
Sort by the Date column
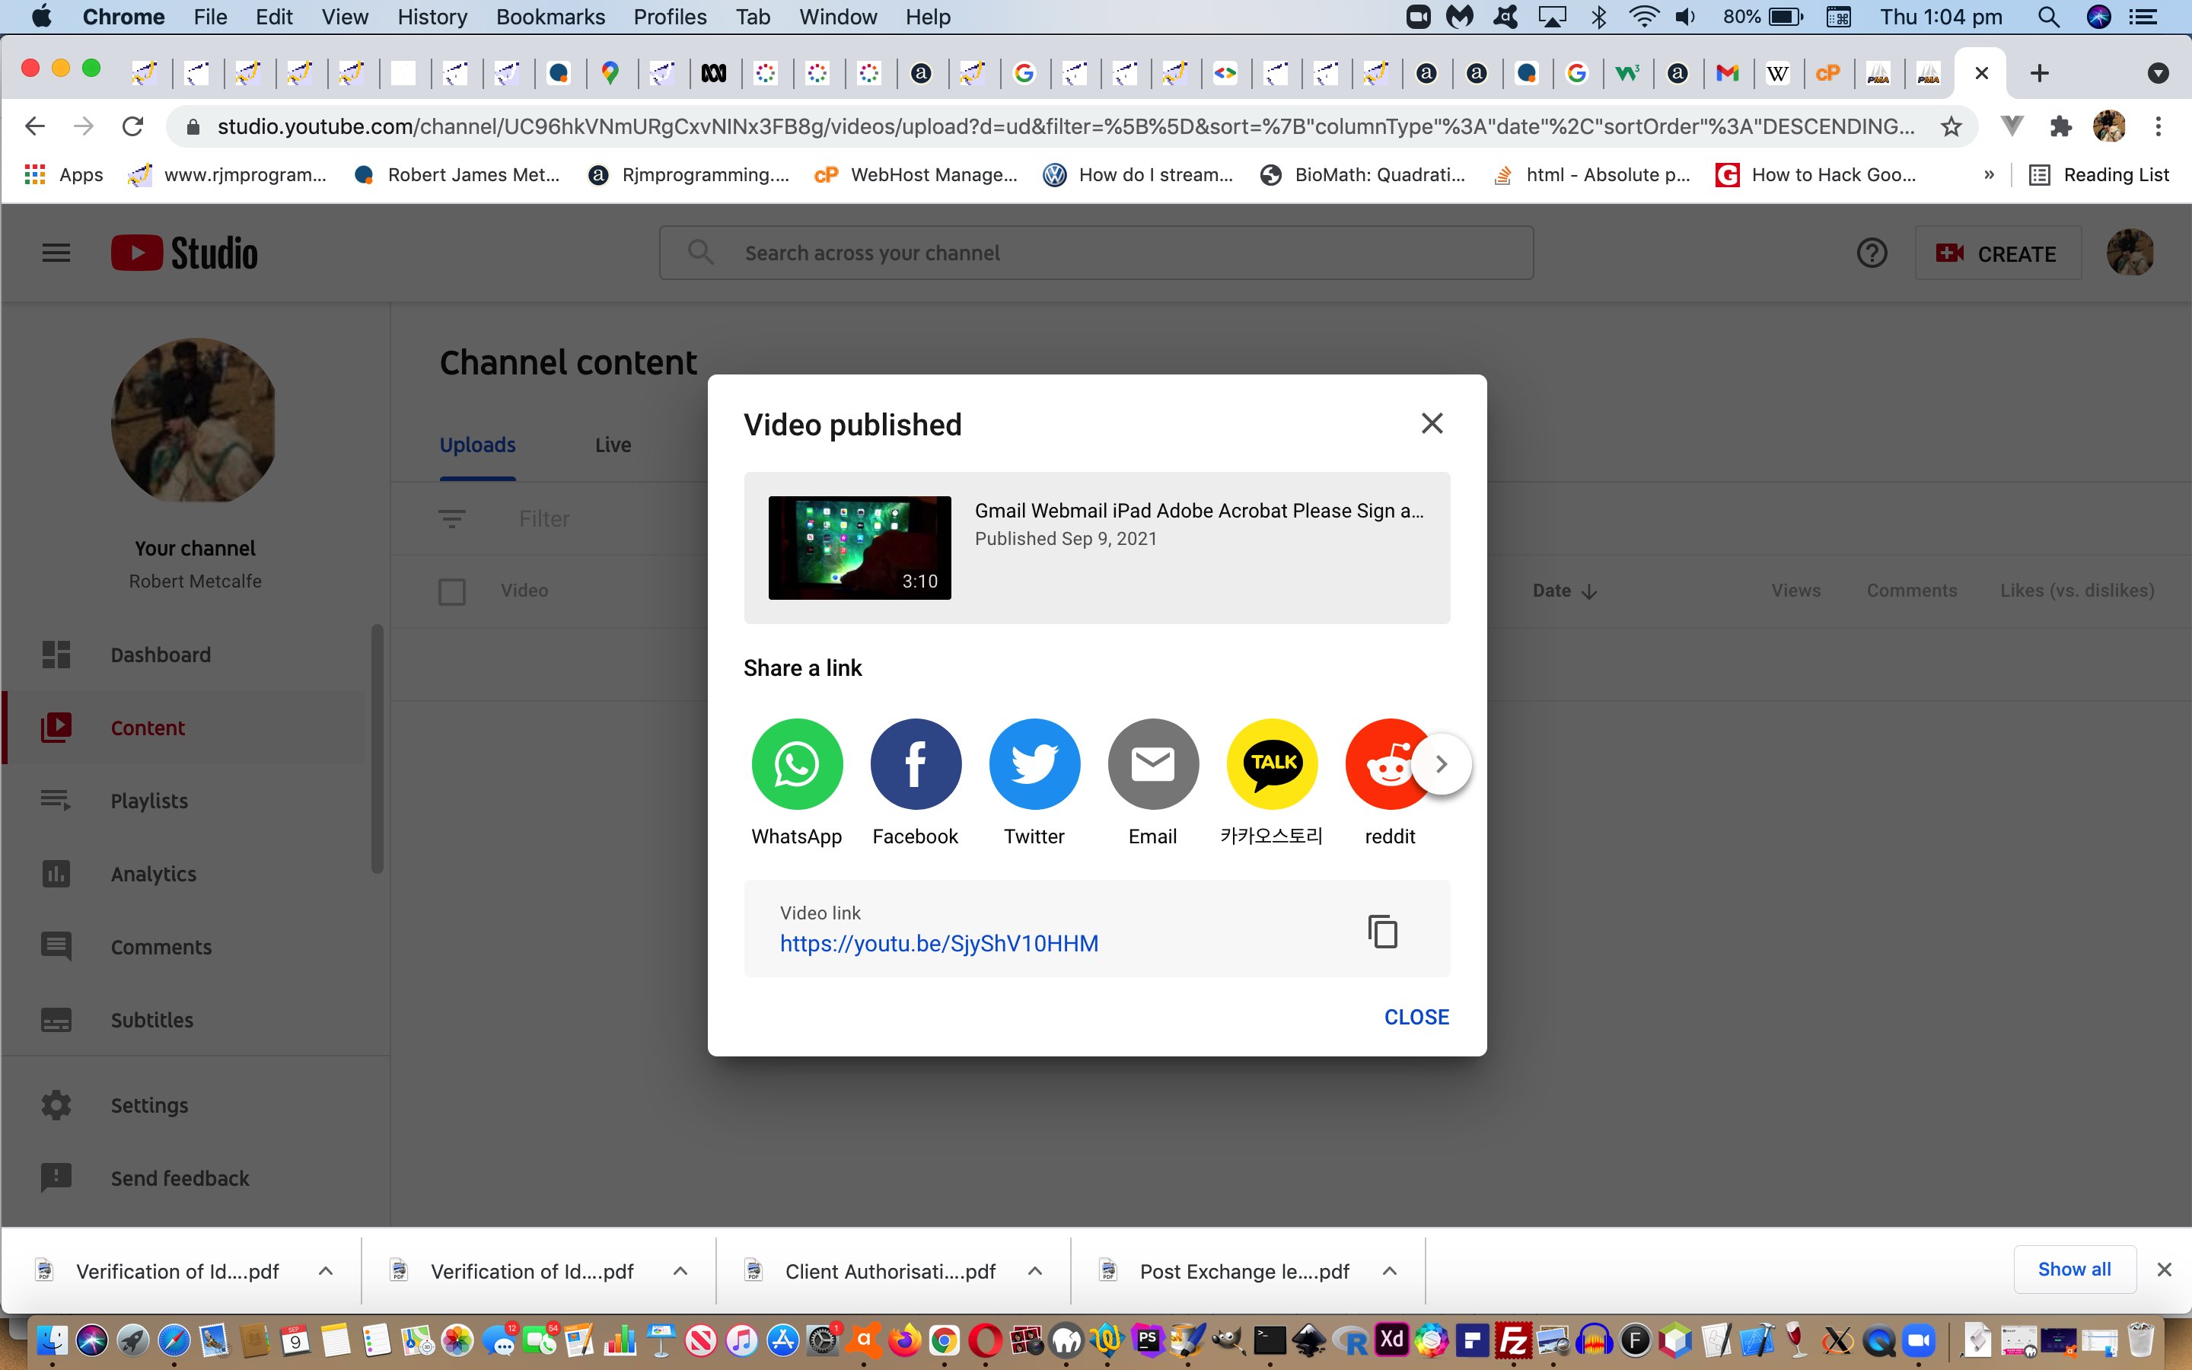point(1564,591)
